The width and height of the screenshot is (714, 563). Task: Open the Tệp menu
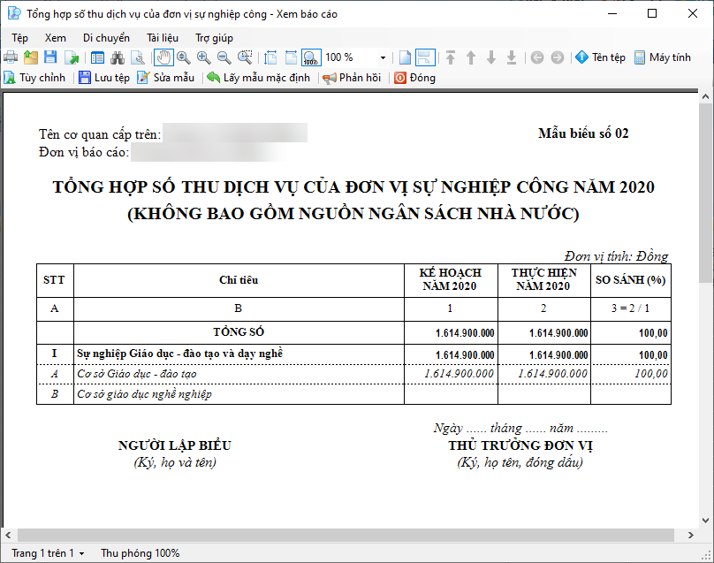(x=20, y=38)
